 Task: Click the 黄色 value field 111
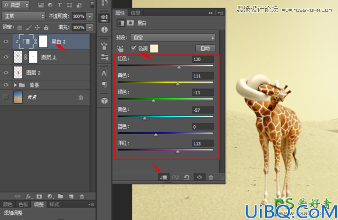pyautogui.click(x=203, y=76)
